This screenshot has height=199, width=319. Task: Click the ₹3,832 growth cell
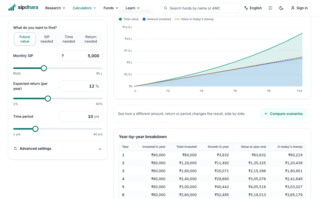(x=223, y=155)
